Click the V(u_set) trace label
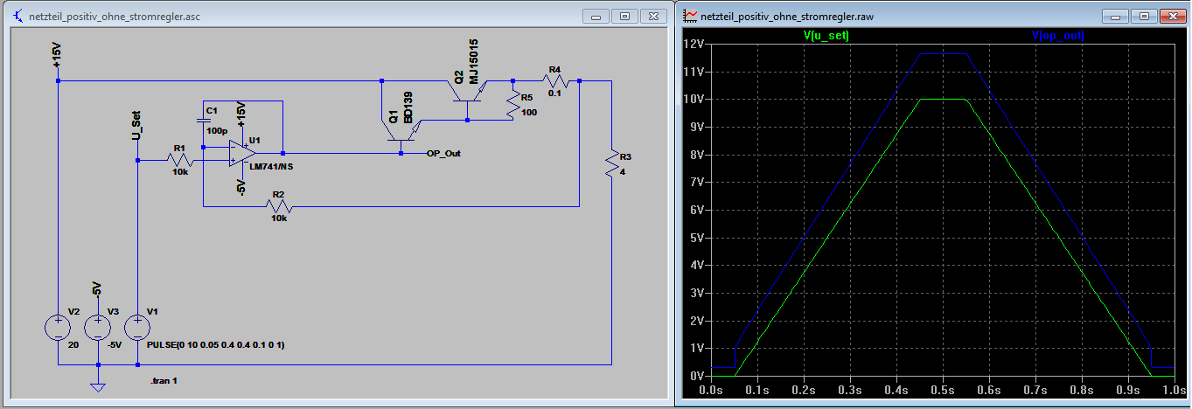Screen dimensions: 1192x409 point(825,36)
